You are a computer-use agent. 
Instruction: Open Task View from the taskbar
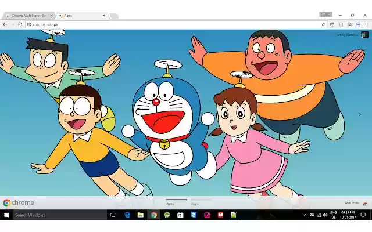113,215
